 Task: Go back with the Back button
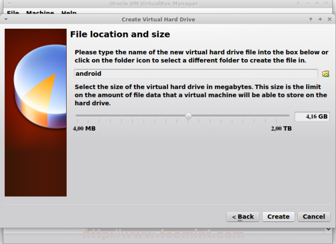coord(243,217)
